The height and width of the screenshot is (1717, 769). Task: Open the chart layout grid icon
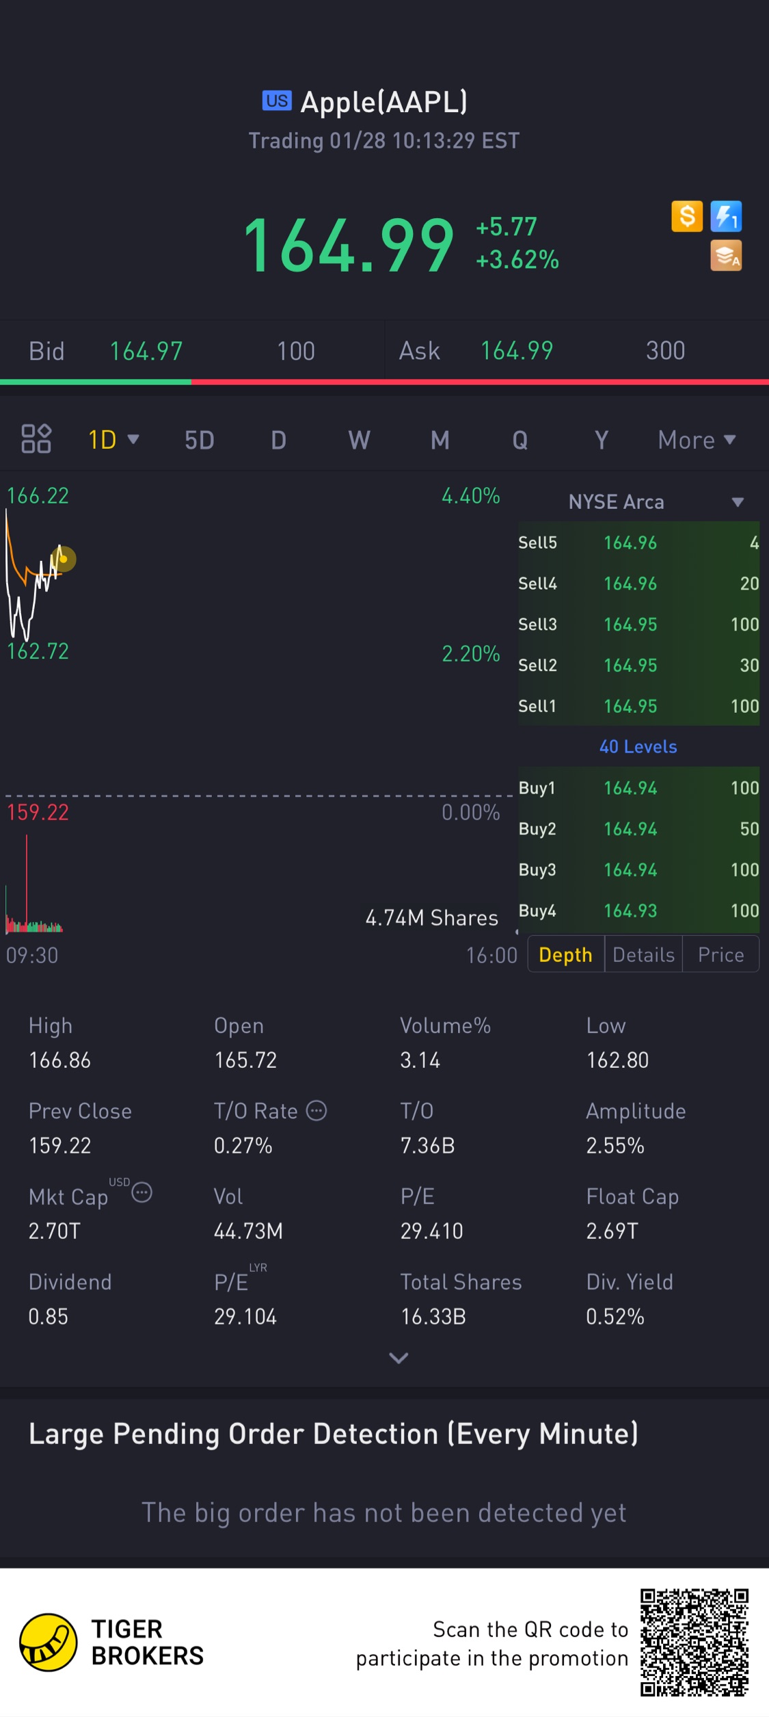36,439
